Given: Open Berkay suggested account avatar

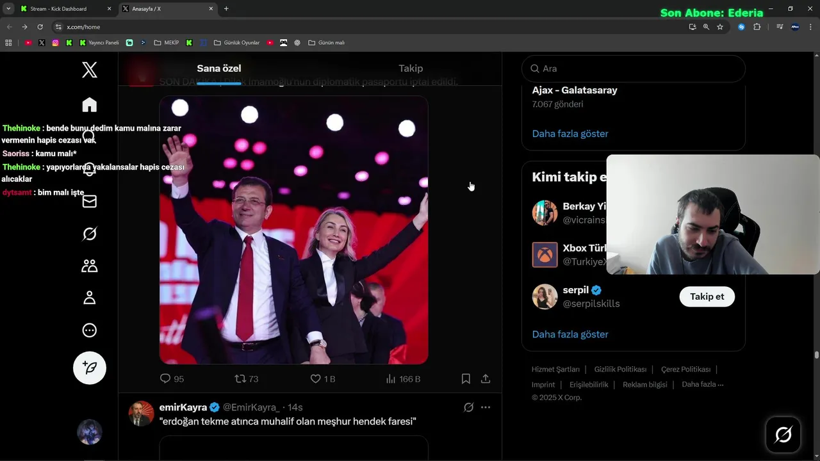Looking at the screenshot, I should pyautogui.click(x=545, y=213).
